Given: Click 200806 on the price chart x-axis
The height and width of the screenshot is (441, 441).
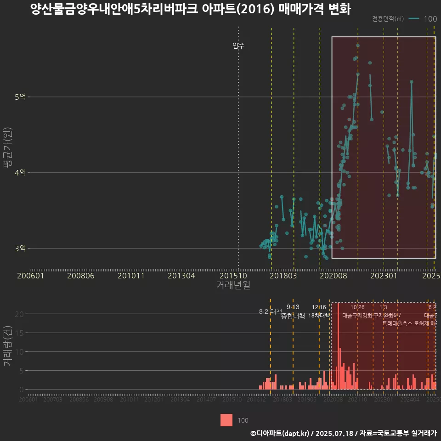Looking at the screenshot, I should (x=81, y=276).
